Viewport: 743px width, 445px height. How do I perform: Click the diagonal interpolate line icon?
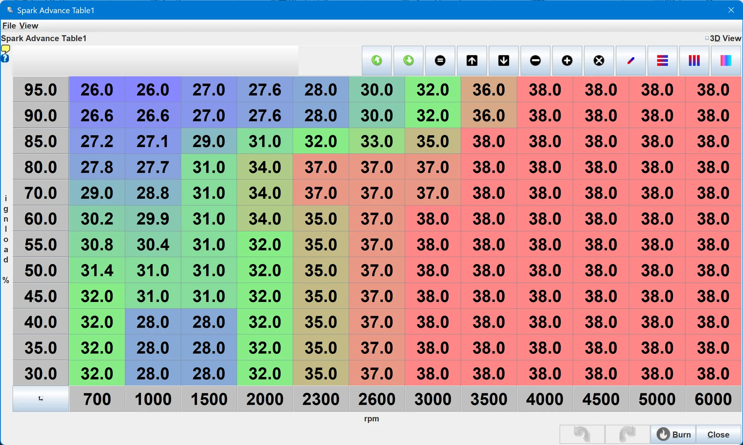coord(630,61)
